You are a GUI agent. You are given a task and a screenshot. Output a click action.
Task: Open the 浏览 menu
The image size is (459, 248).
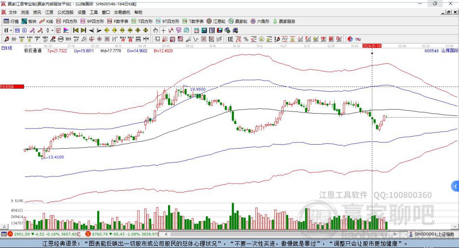(x=25, y=12)
